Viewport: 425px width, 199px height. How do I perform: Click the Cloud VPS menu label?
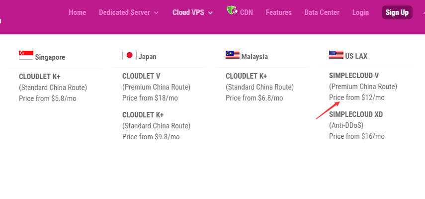point(188,12)
